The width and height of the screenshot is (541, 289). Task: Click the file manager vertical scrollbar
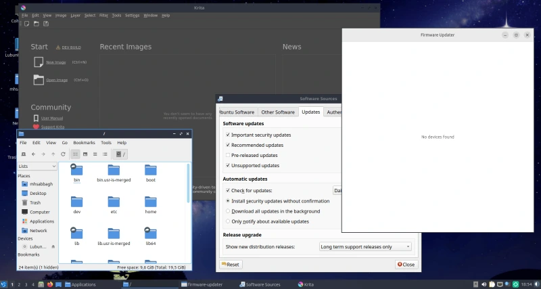pos(189,183)
